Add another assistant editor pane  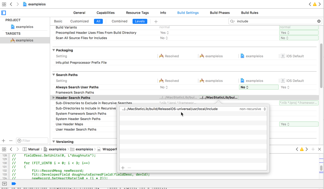pyautogui.click(x=313, y=149)
